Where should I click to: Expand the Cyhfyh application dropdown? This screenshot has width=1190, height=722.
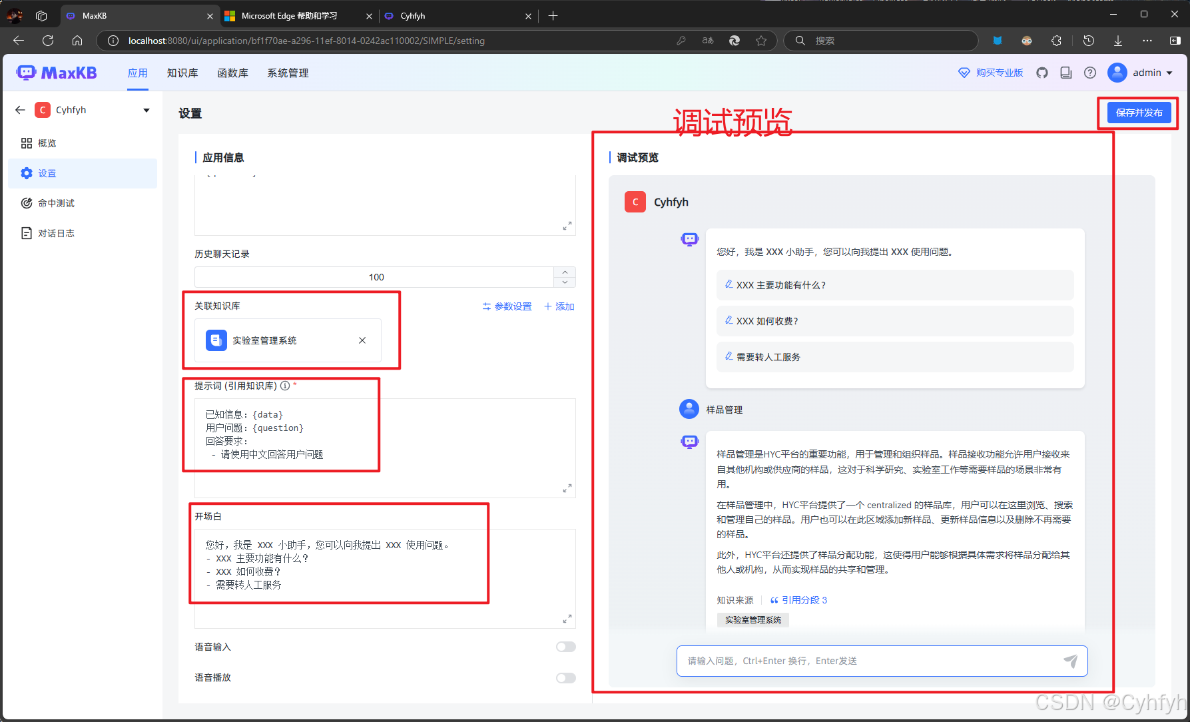click(147, 110)
